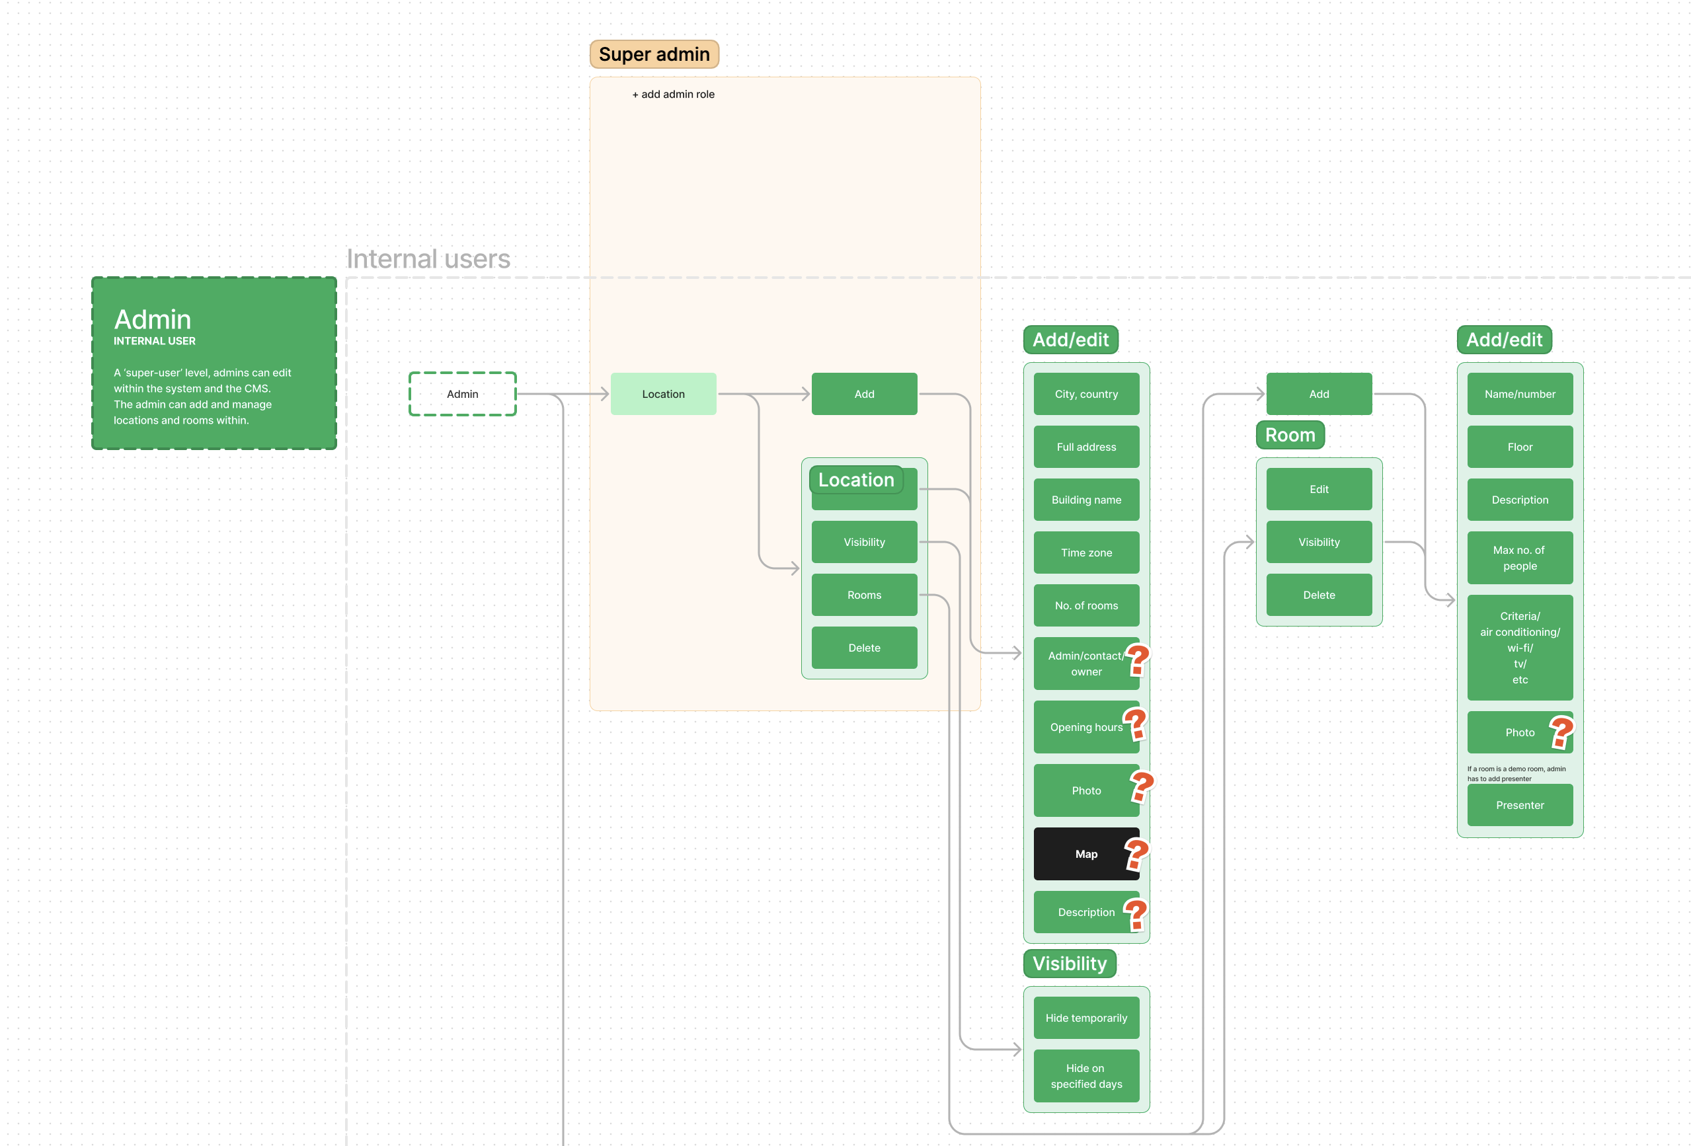Viewport: 1691px width, 1146px height.
Task: Select the room Photo node
Action: (1520, 732)
